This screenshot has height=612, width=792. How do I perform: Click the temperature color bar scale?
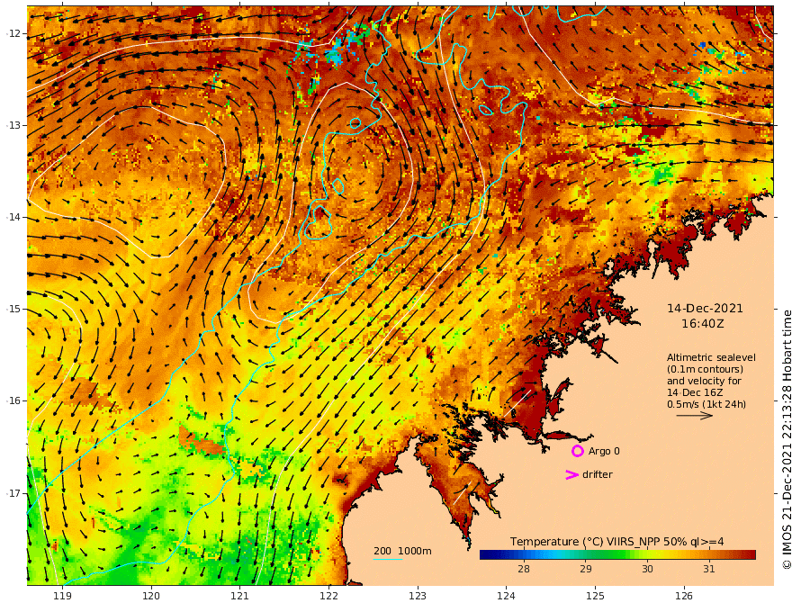pyautogui.click(x=617, y=554)
